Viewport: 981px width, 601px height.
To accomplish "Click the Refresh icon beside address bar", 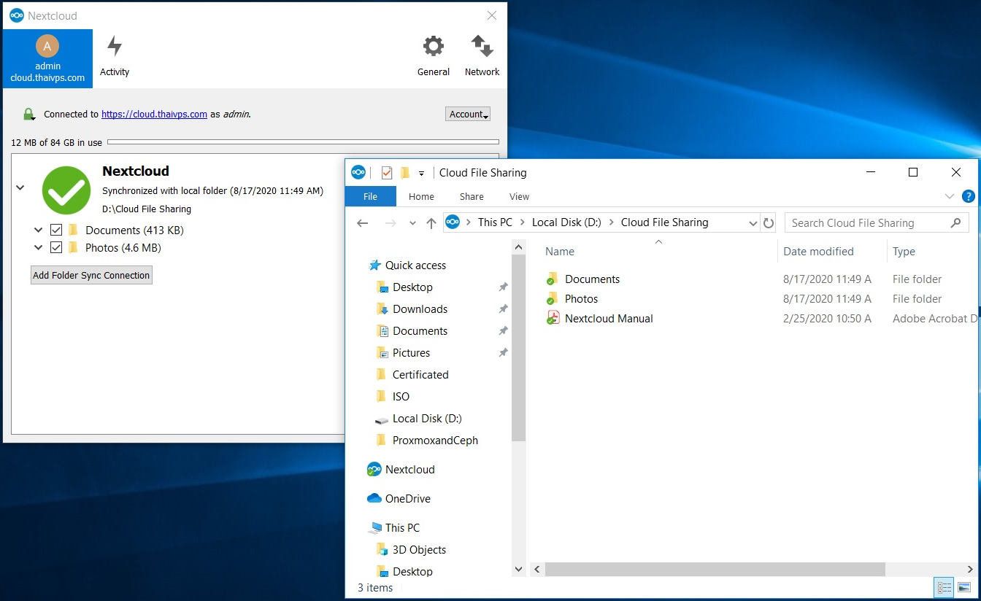I will (768, 223).
